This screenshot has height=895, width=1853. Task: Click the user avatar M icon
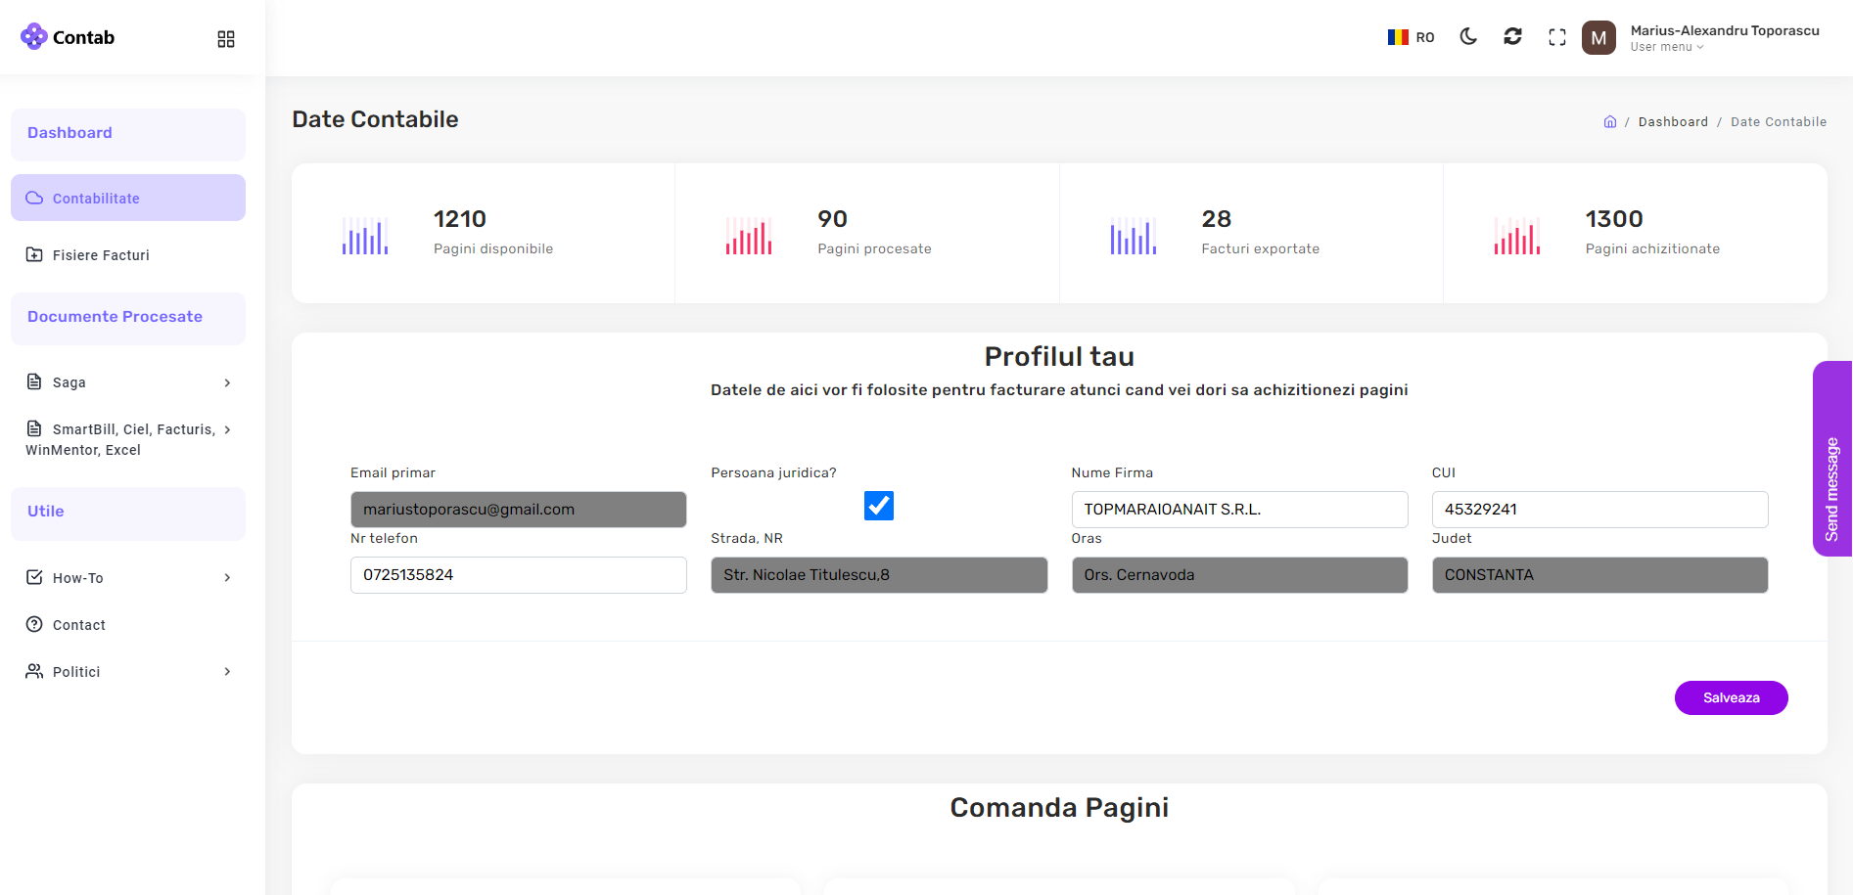1598,38
